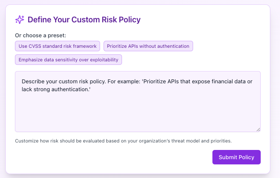Image resolution: width=280 pixels, height=178 pixels.
Task: Select the 'Use CVSS standard risk framework' preset
Action: point(57,46)
